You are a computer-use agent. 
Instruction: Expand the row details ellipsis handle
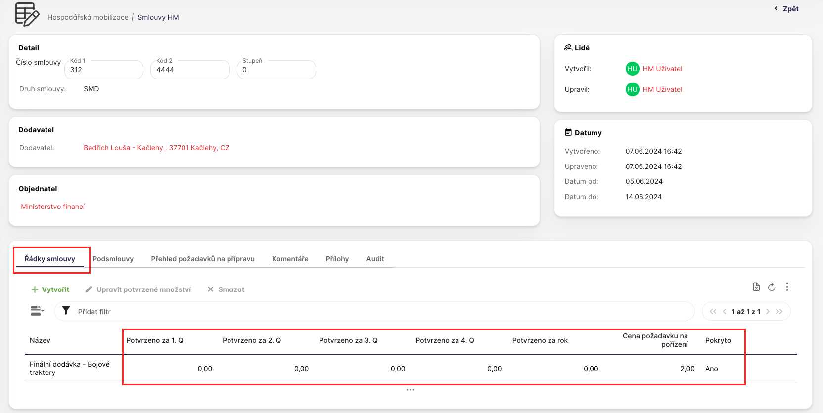click(x=411, y=390)
